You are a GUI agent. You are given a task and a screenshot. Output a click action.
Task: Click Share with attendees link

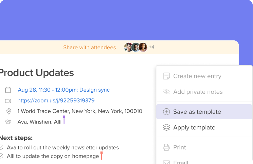(90, 48)
